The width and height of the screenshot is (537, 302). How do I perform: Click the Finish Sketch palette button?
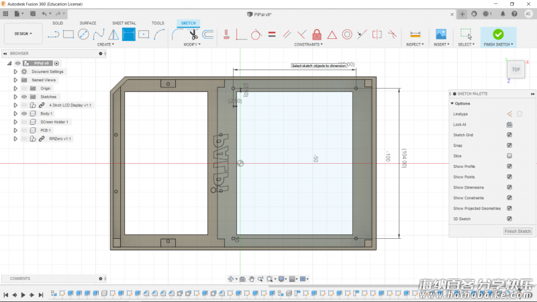point(518,231)
